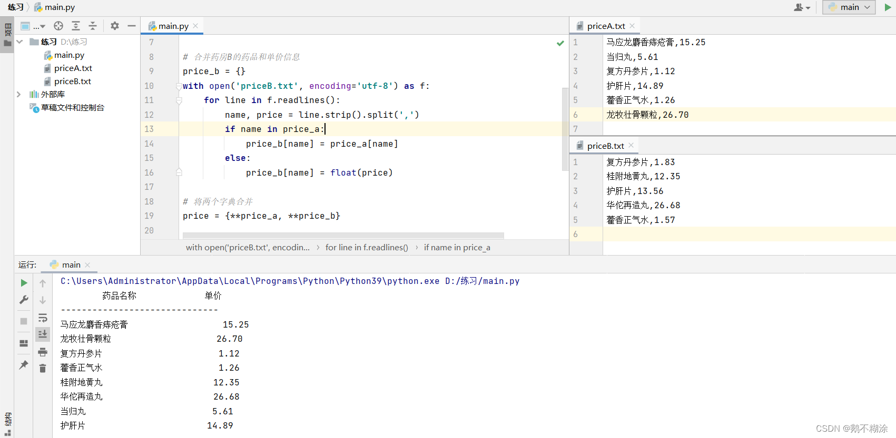Select 草稿文件和控制台 tree item
896x438 pixels.
pos(67,107)
